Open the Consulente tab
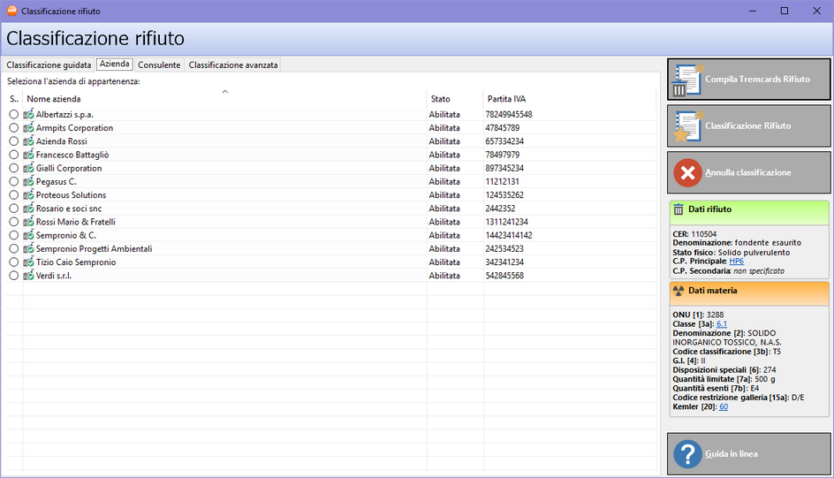This screenshot has height=478, width=834. [159, 65]
